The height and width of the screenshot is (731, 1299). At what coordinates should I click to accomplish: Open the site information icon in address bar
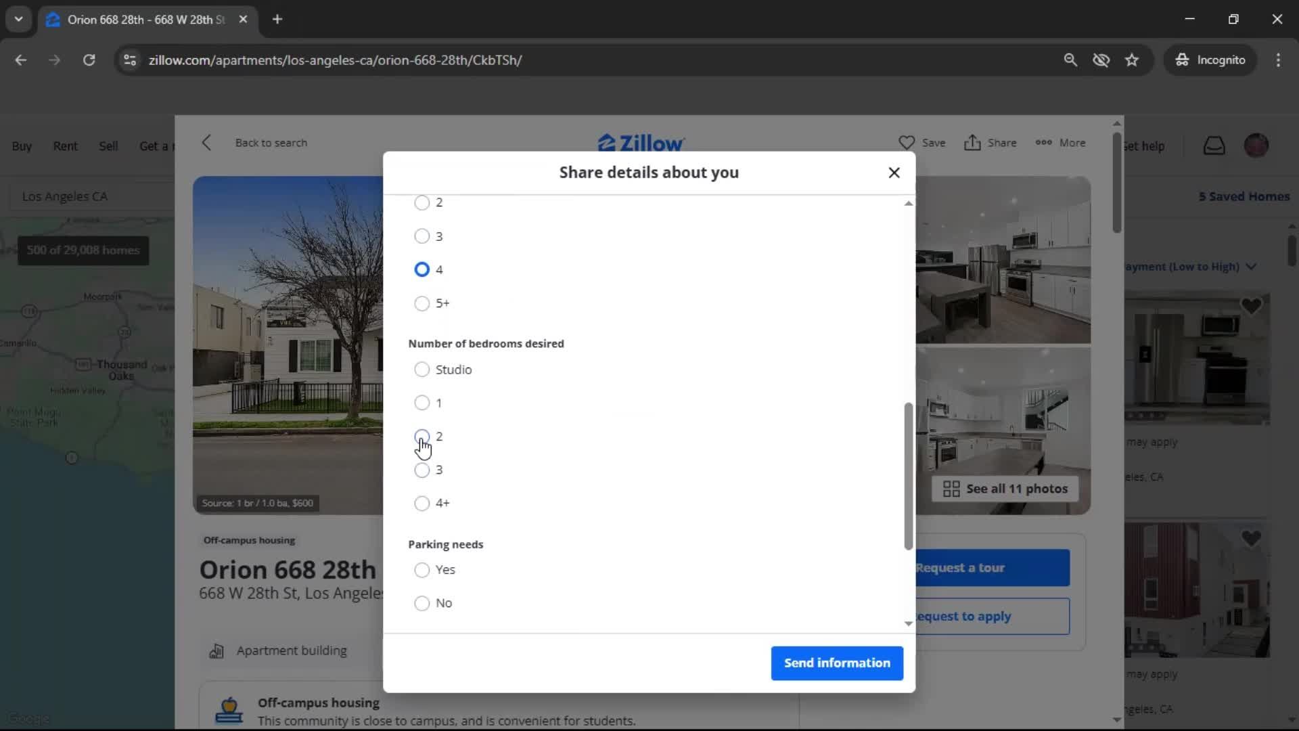130,60
